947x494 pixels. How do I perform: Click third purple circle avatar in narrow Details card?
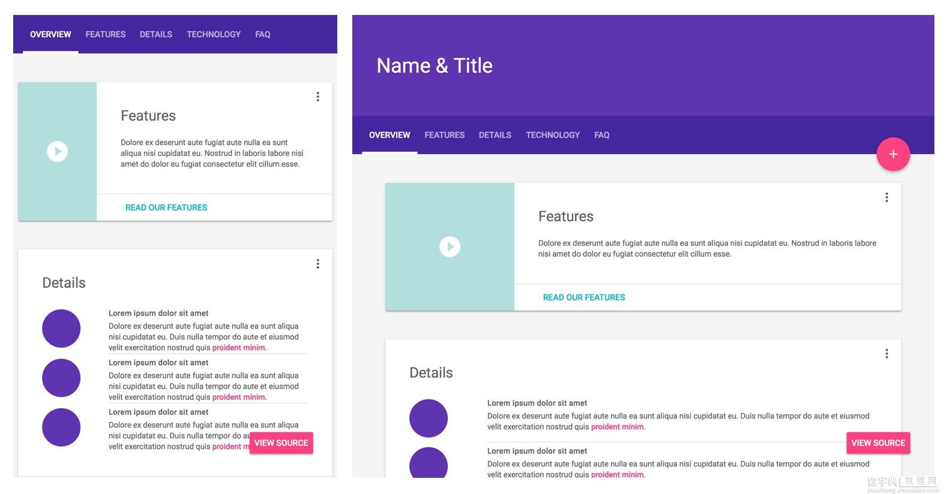pos(61,427)
